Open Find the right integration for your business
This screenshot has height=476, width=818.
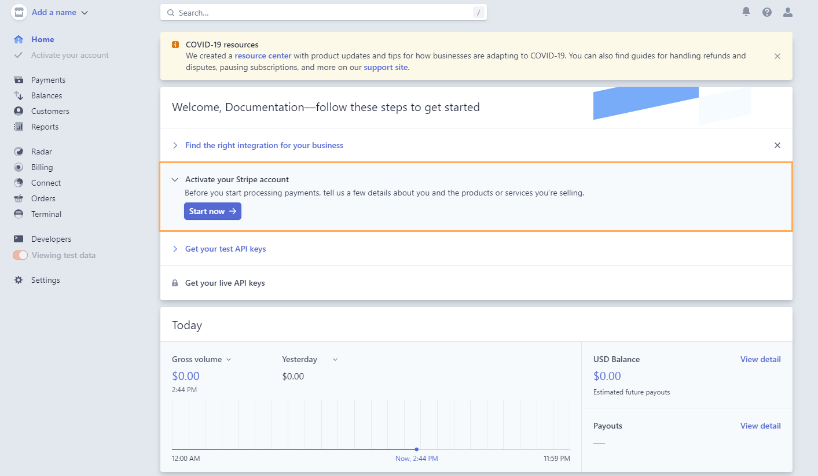coord(264,145)
